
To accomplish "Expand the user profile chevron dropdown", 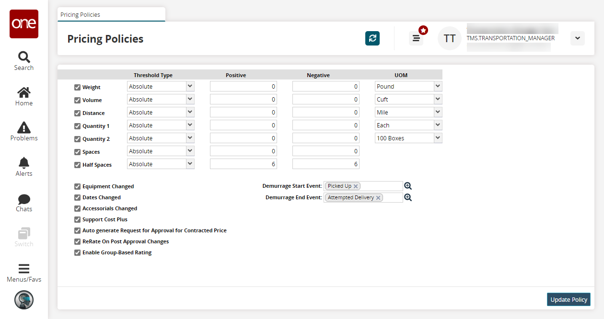I will (x=577, y=38).
